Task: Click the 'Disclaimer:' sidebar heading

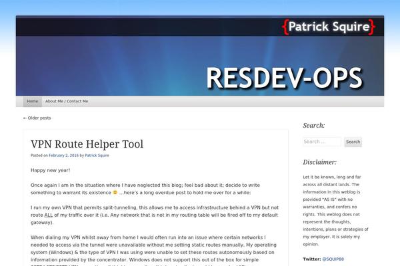Action: [319, 162]
